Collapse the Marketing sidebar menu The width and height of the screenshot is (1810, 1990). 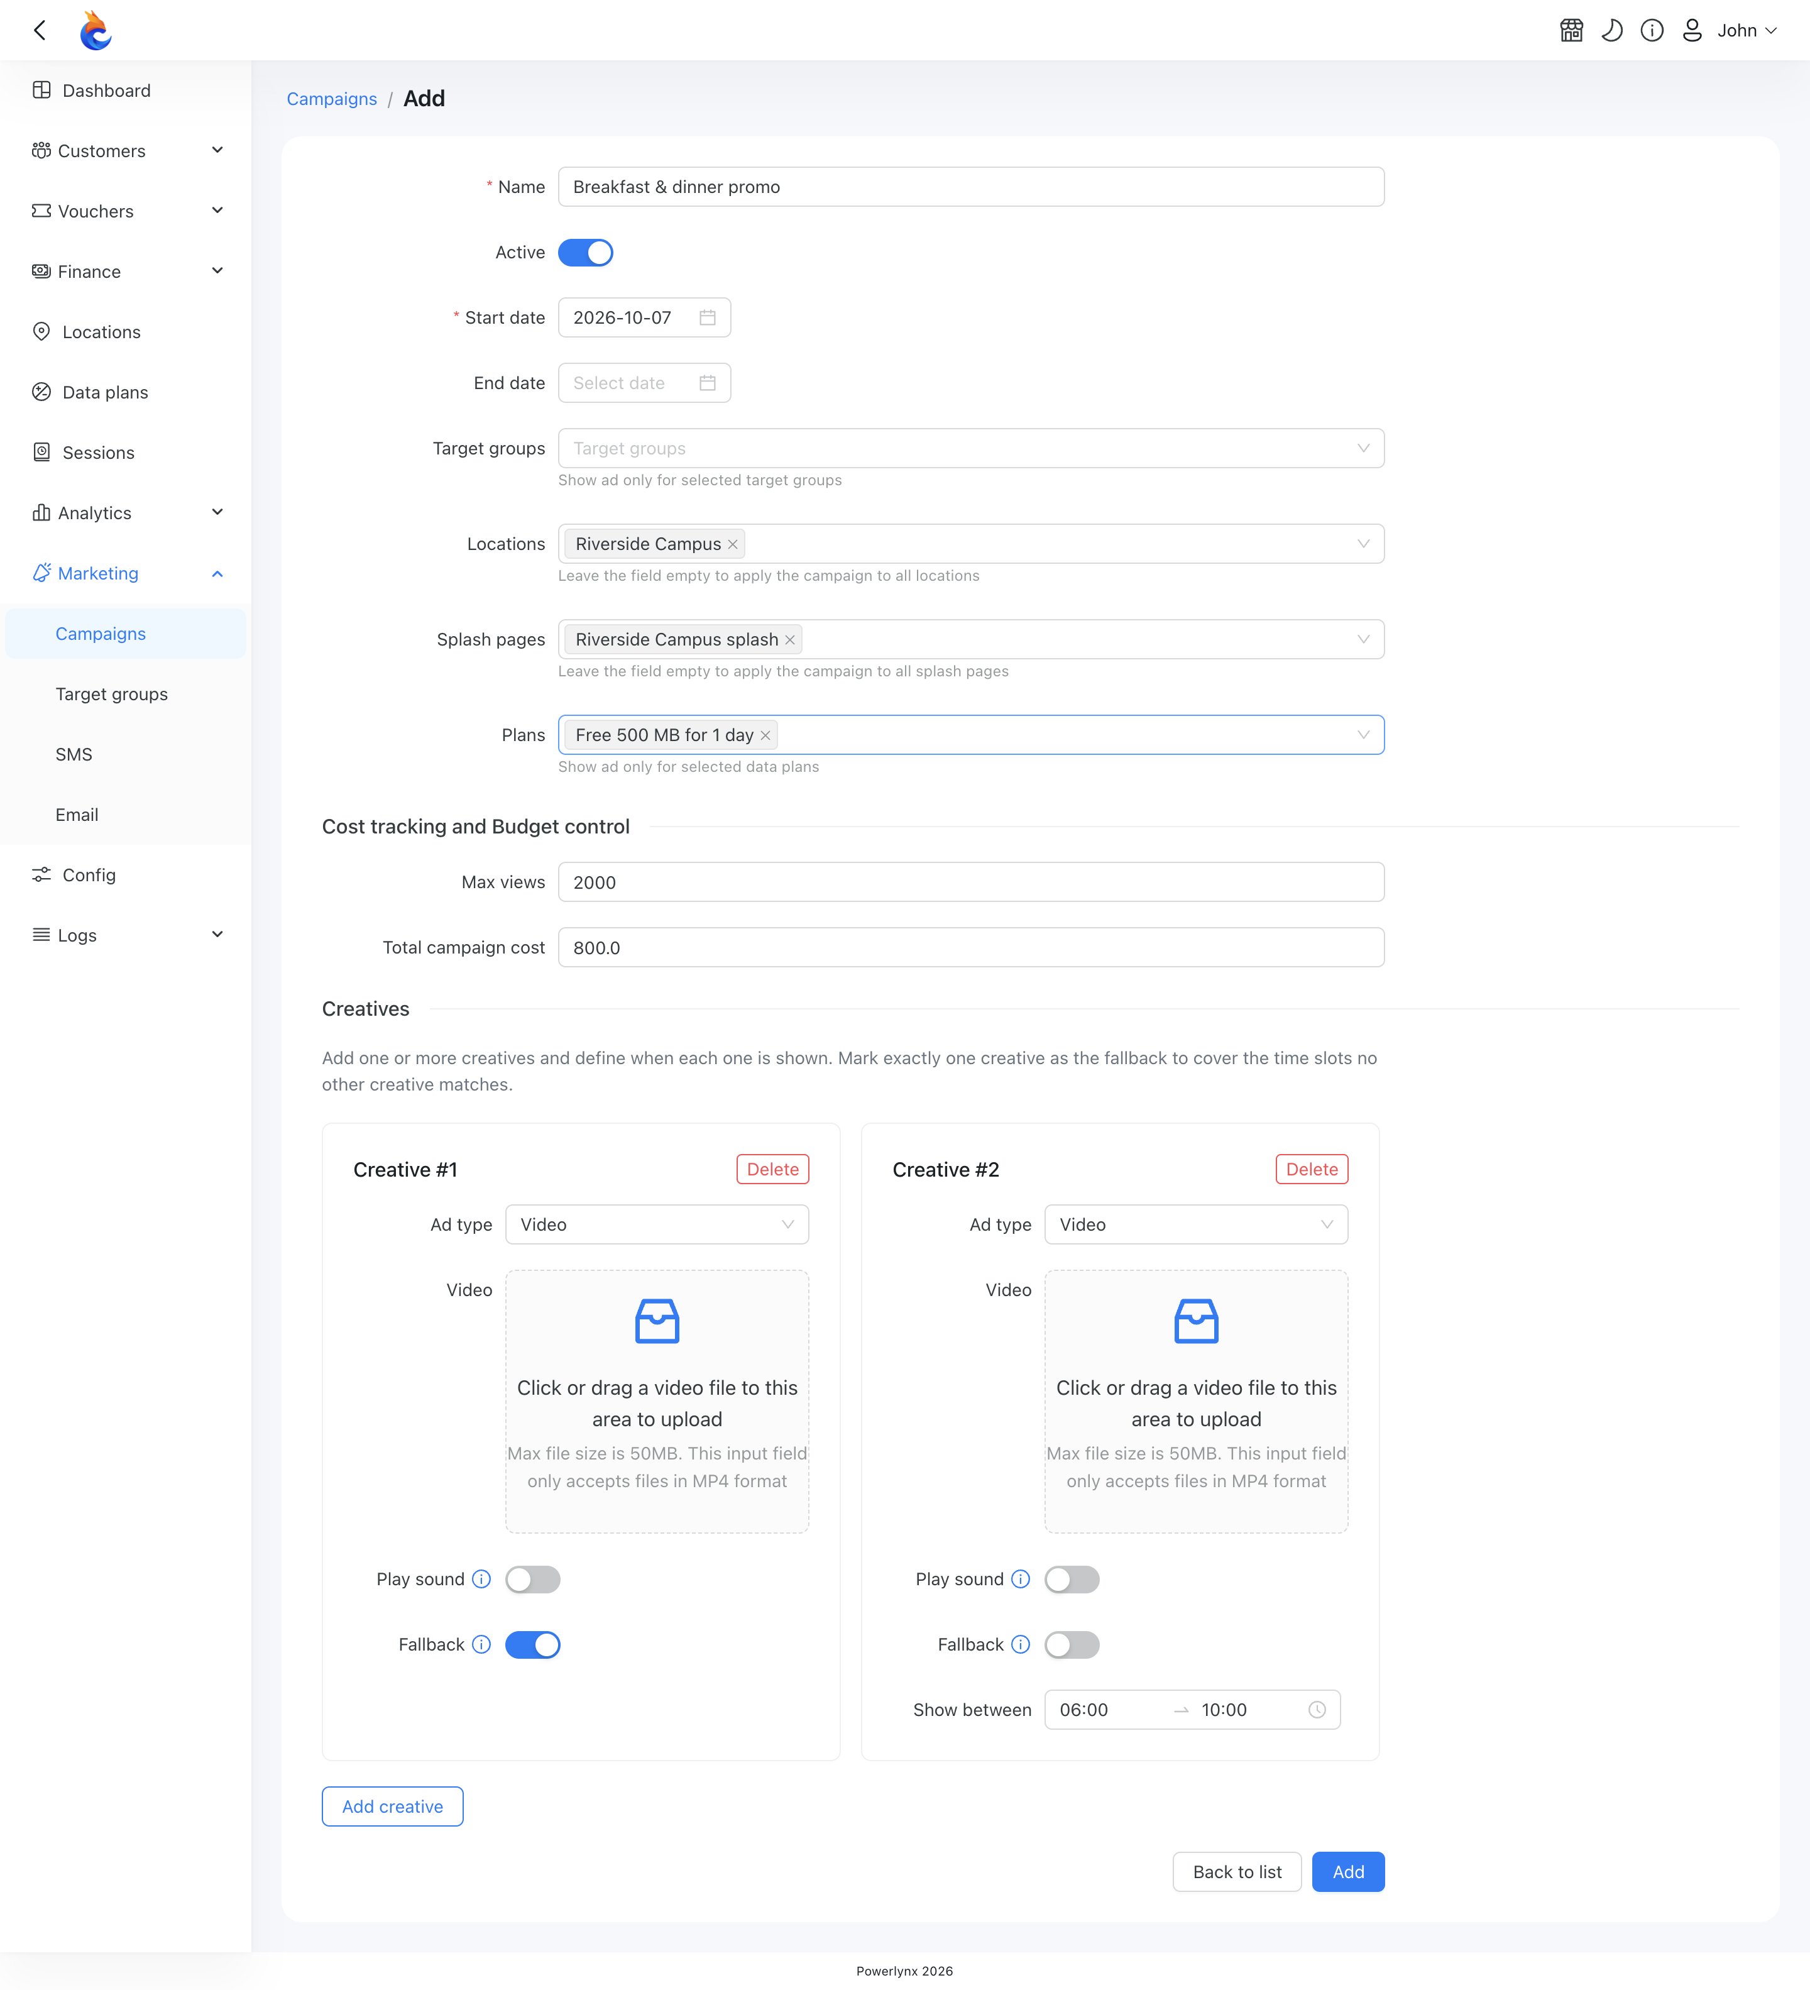[125, 573]
